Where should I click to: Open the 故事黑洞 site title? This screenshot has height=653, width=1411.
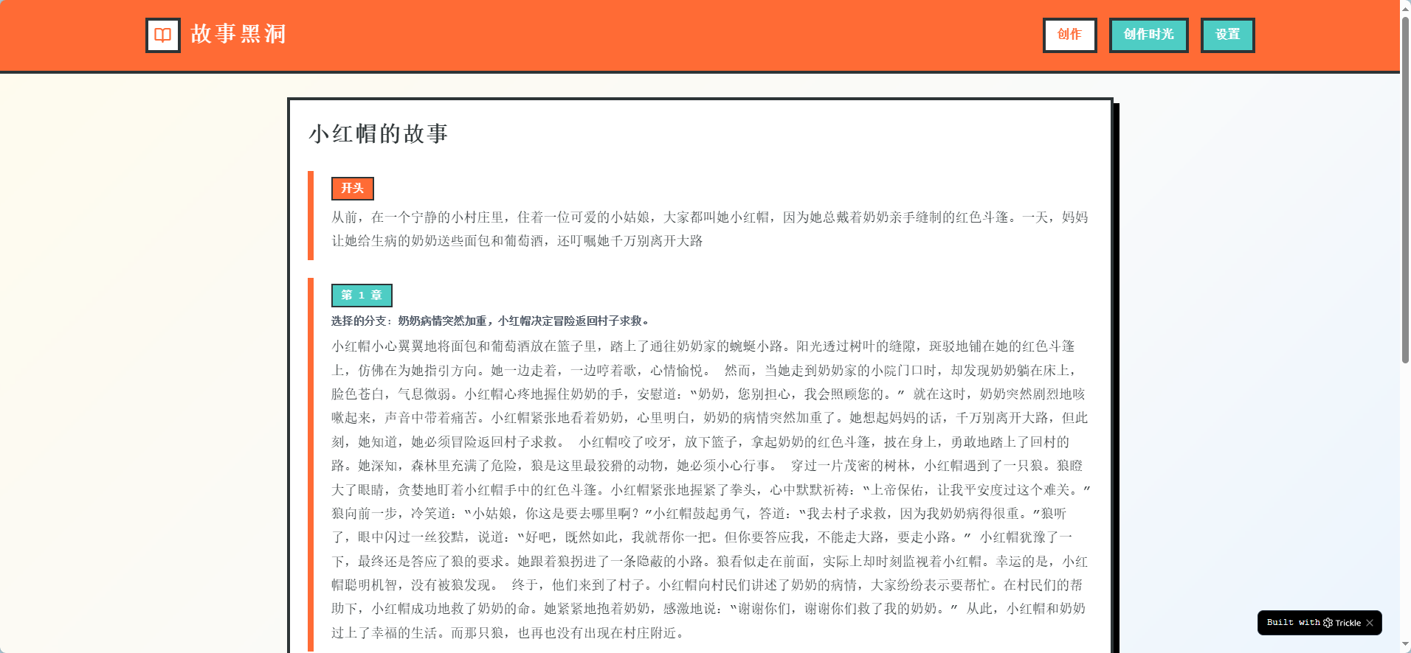point(238,35)
